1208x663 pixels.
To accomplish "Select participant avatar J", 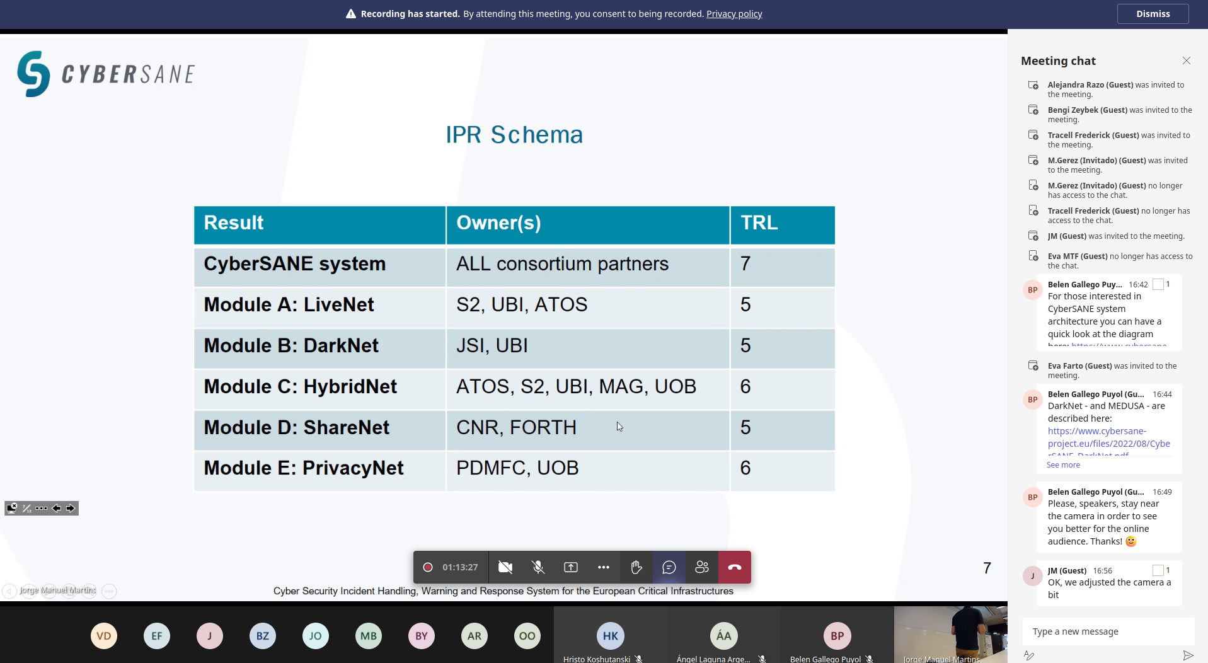I will [210, 636].
